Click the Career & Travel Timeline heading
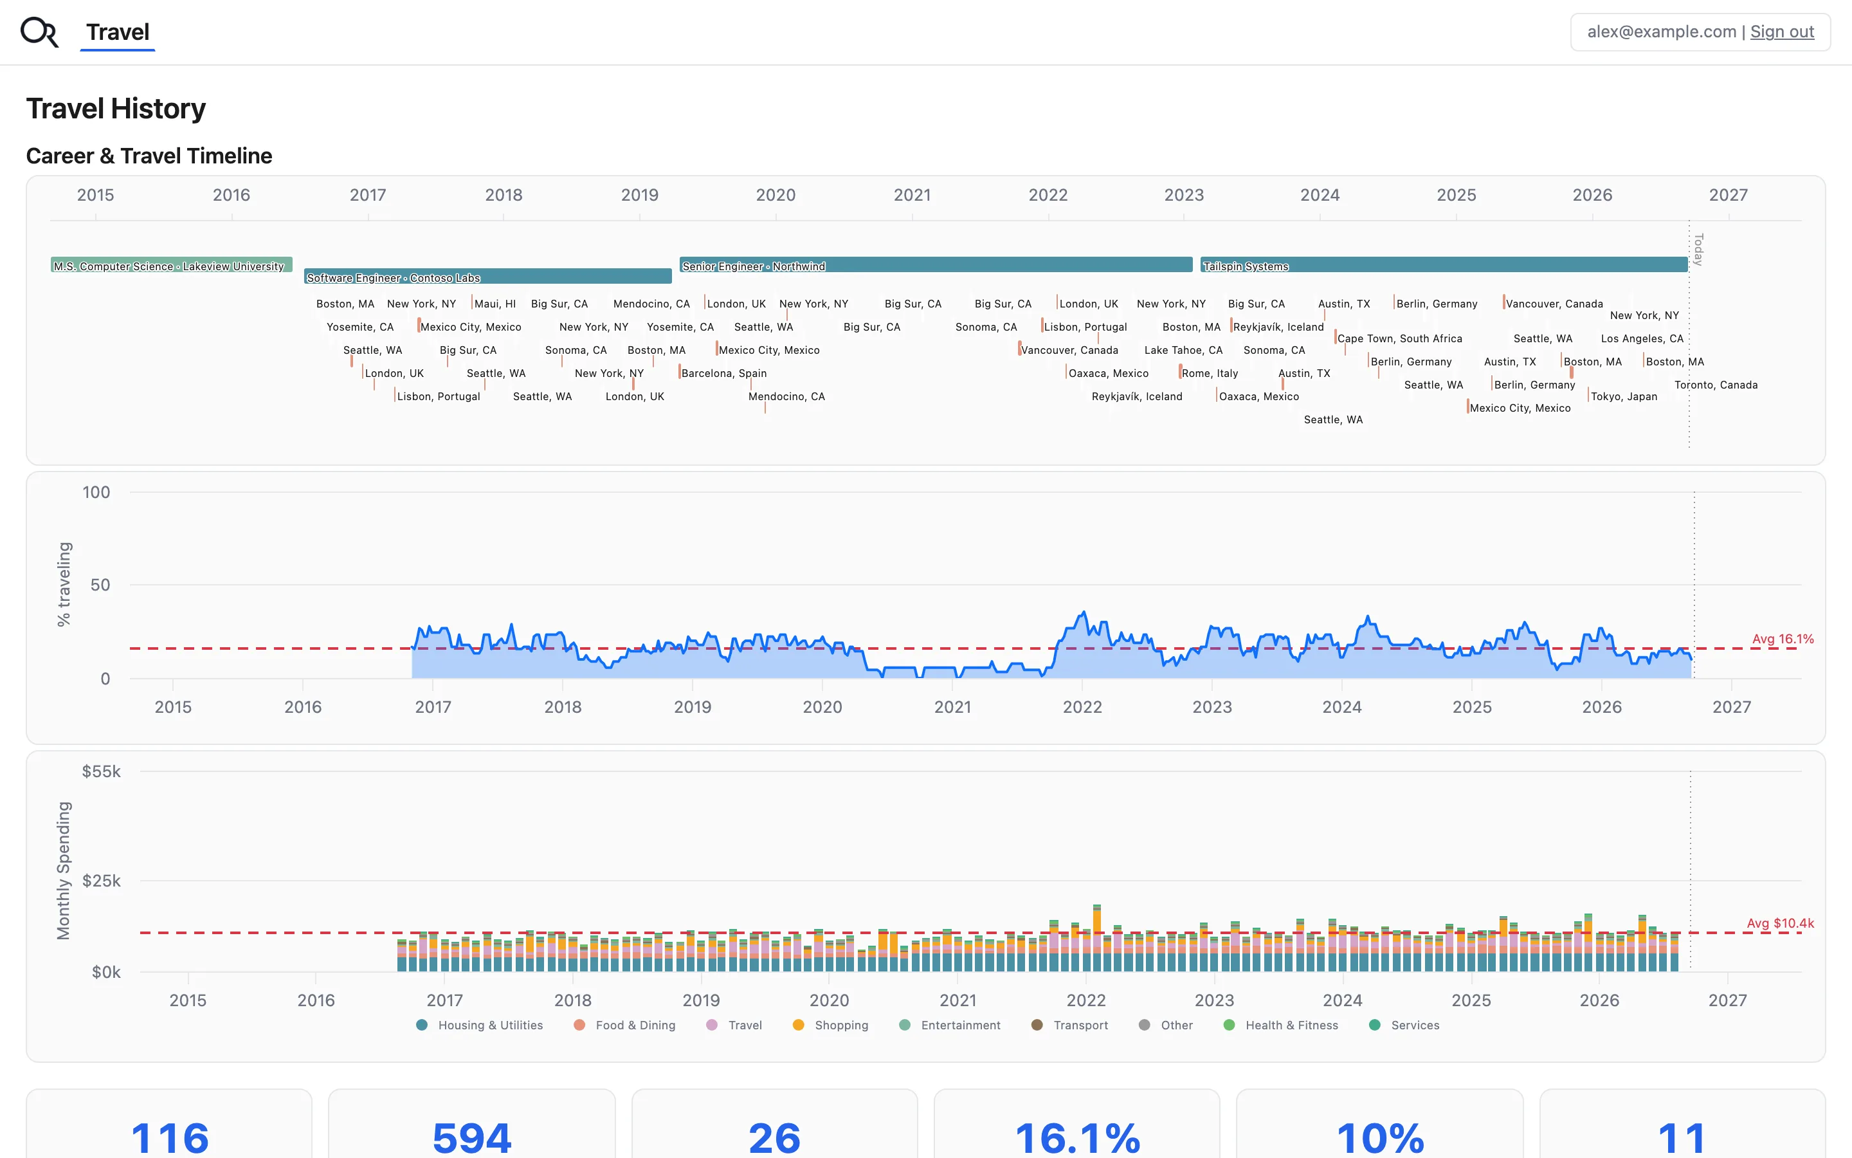This screenshot has width=1852, height=1158. pyautogui.click(x=149, y=156)
